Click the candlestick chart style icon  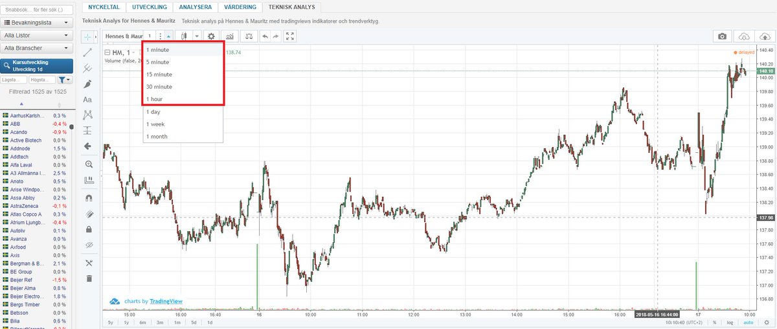point(185,36)
